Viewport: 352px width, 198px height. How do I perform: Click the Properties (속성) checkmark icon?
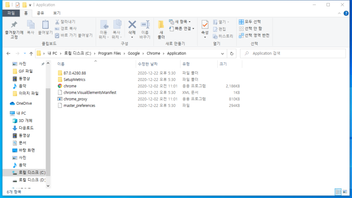coord(205,25)
